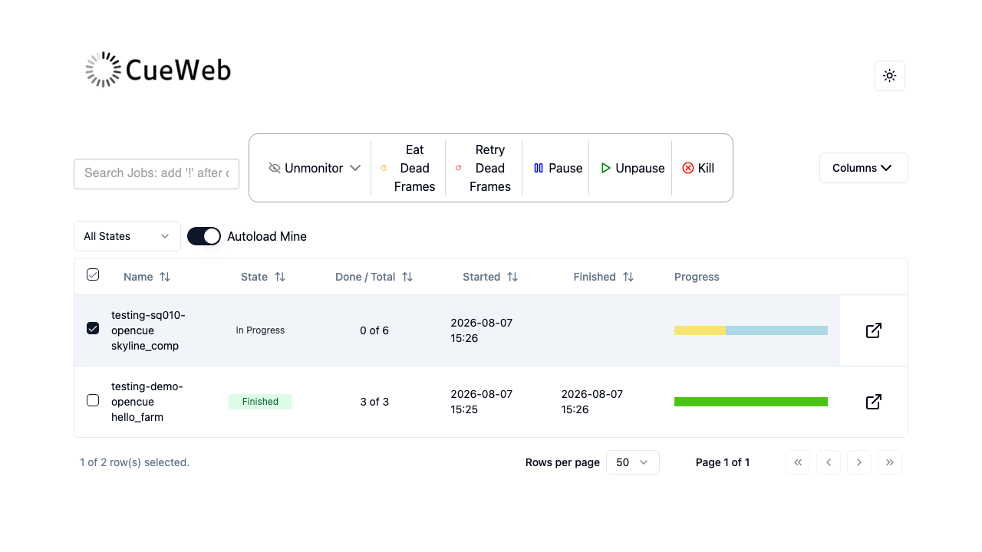This screenshot has width=982, height=552.
Task: Select the Unmonitor button
Action: point(305,168)
